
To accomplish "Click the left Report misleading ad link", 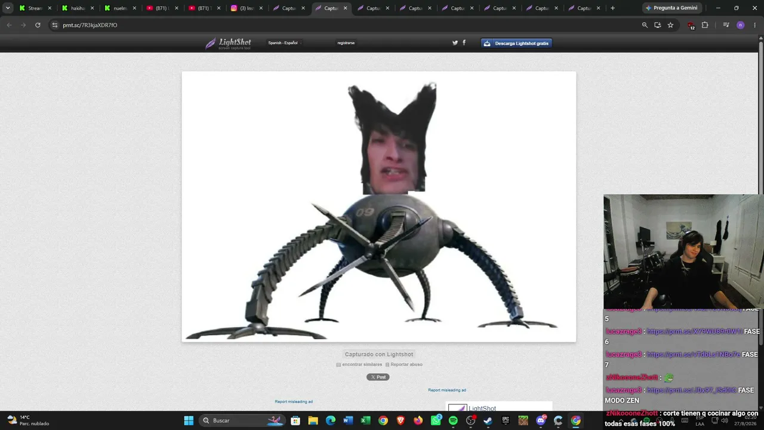I will pyautogui.click(x=294, y=401).
